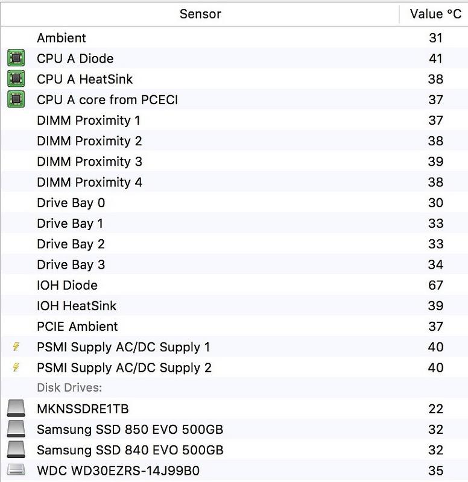Click the CPU A Diode chip icon
Image resolution: width=468 pixels, height=482 pixels.
[16, 58]
